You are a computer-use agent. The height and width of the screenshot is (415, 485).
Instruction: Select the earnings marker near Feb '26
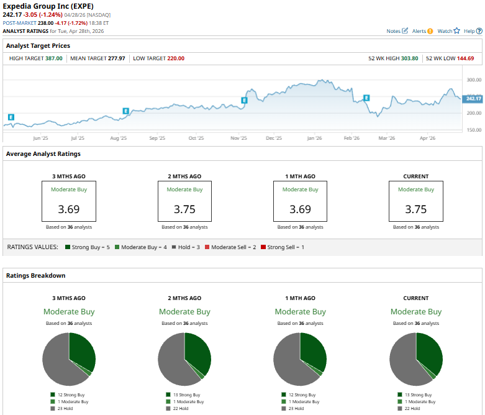pyautogui.click(x=366, y=98)
